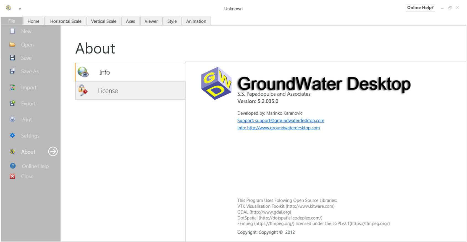This screenshot has width=467, height=242.
Task: Click 'This Program Uses Folowing Open Source Libraries' text
Action: click(287, 201)
